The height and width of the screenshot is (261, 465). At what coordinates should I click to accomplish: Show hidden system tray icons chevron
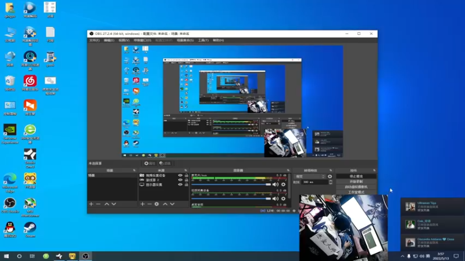[x=402, y=256]
